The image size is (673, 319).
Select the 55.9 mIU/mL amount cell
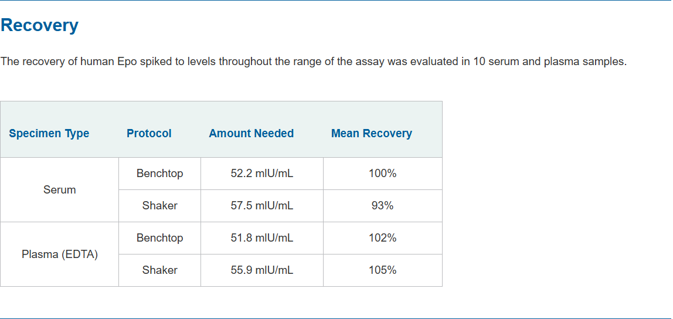click(x=262, y=270)
